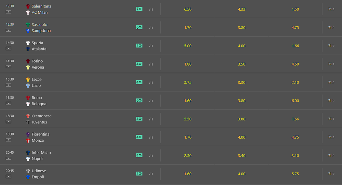This screenshot has width=342, height=185.
Task: Open video stream icon for Udinese match
Action: pos(9,176)
